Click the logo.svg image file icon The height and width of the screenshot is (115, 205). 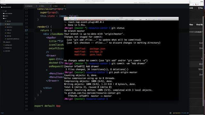coord(5,36)
